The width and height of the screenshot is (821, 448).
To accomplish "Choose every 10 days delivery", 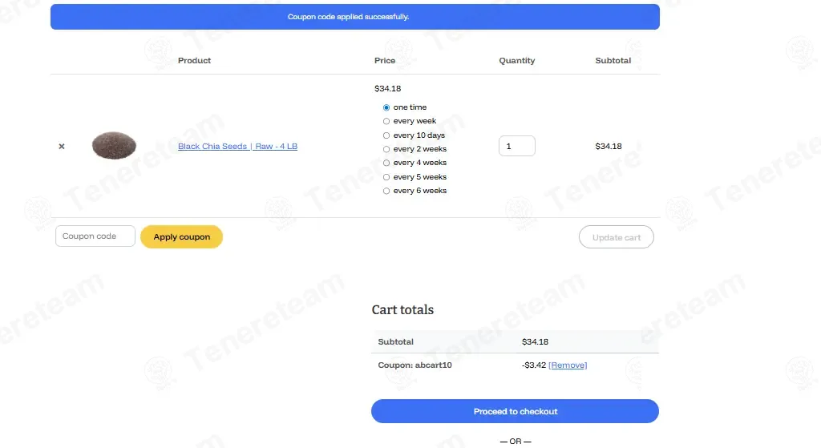I will click(386, 135).
